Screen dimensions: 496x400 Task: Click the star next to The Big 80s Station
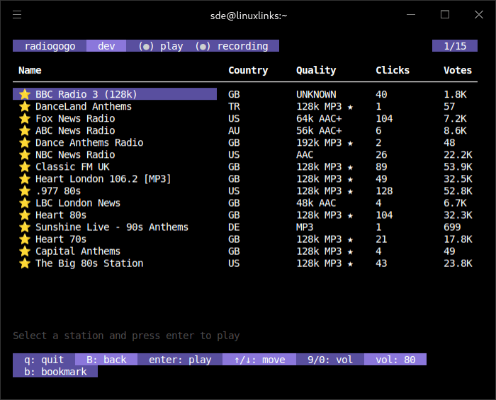pos(25,263)
